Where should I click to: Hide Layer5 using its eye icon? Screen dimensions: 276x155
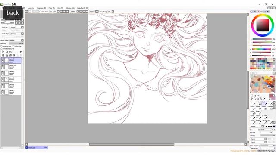(3, 59)
